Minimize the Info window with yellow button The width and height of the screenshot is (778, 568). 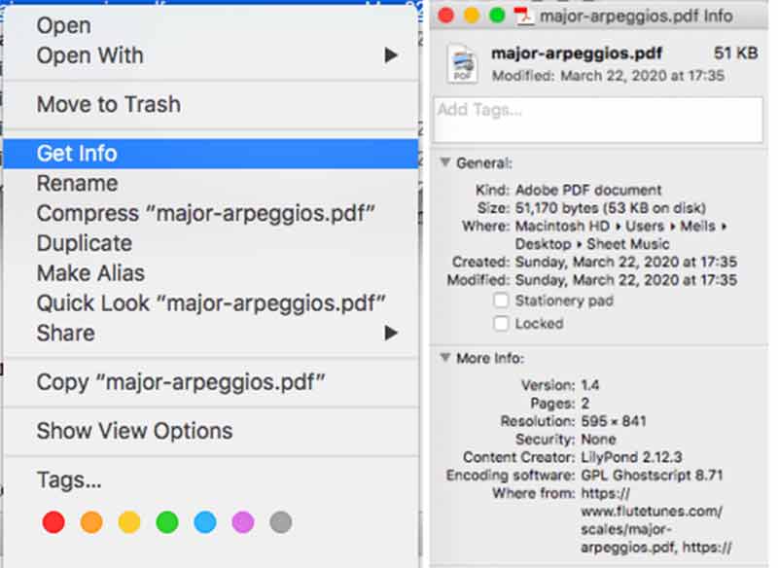click(x=472, y=16)
